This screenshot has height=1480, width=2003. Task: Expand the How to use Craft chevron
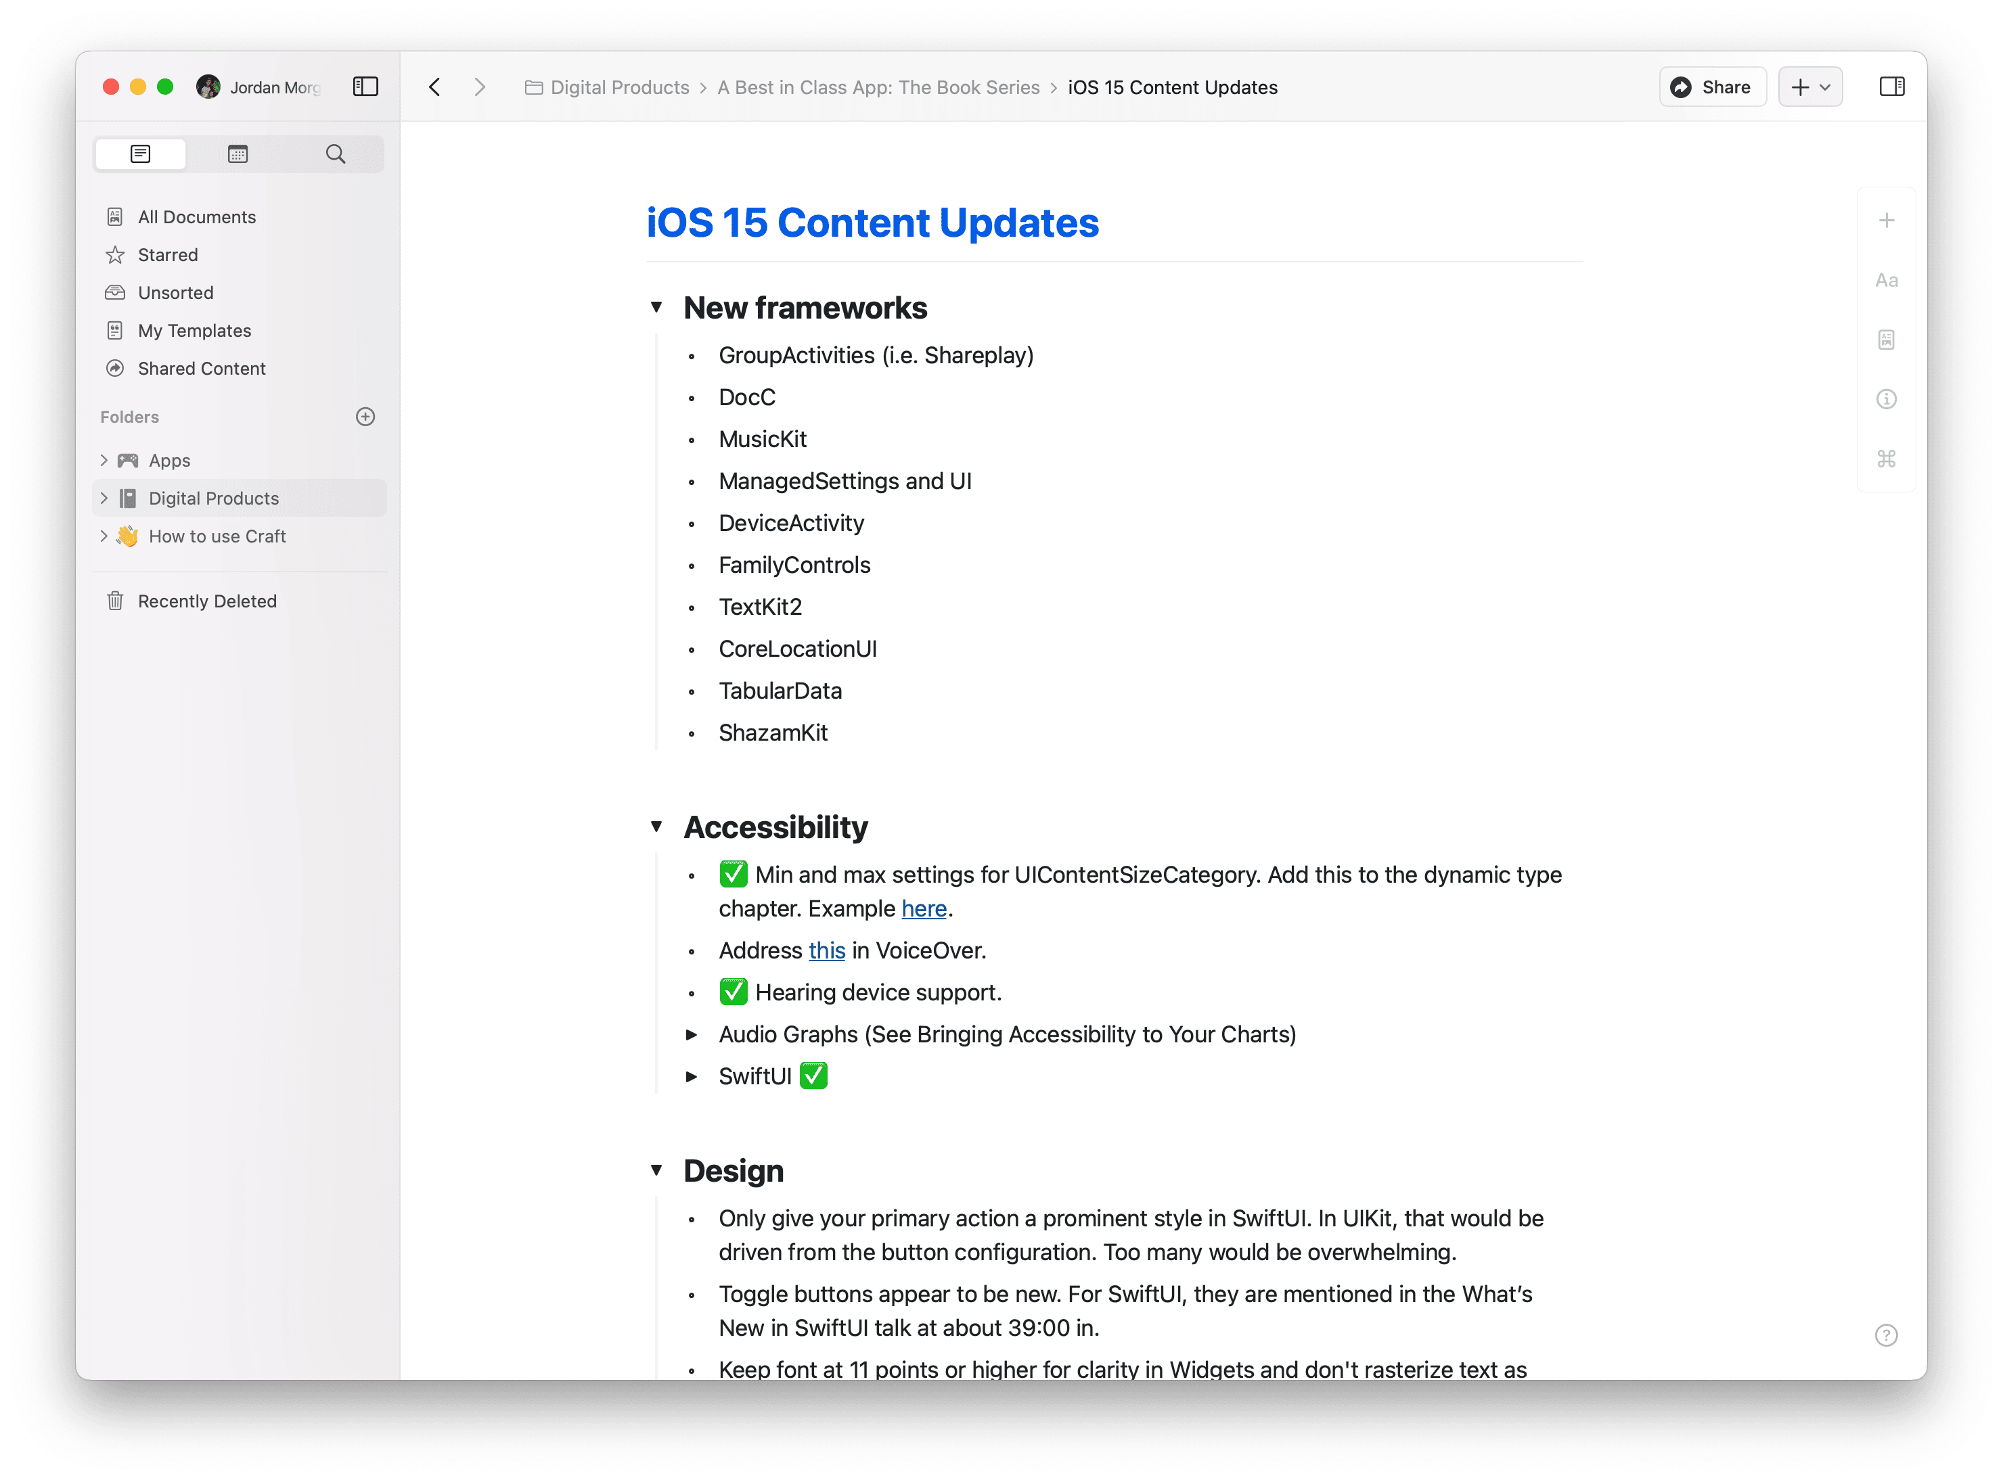[104, 536]
